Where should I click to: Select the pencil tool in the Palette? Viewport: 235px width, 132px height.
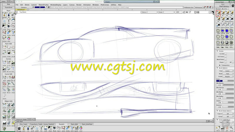4,15
